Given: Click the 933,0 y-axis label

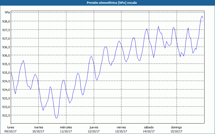Looking at the screenshot, I should (x=6, y=107).
